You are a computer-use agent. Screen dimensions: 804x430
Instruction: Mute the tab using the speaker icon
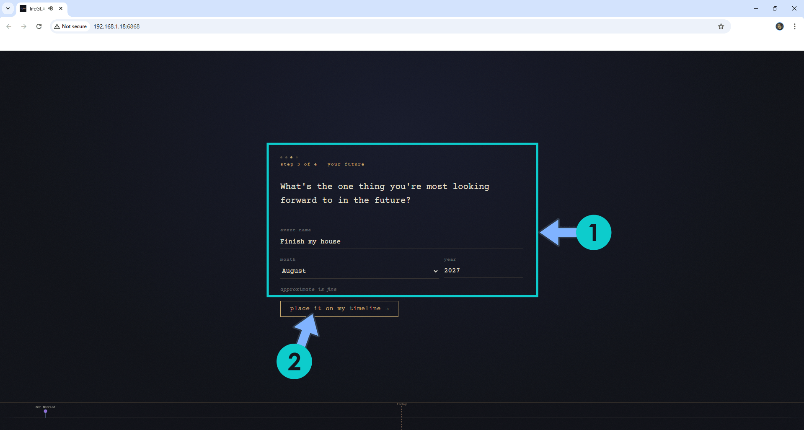coord(51,8)
